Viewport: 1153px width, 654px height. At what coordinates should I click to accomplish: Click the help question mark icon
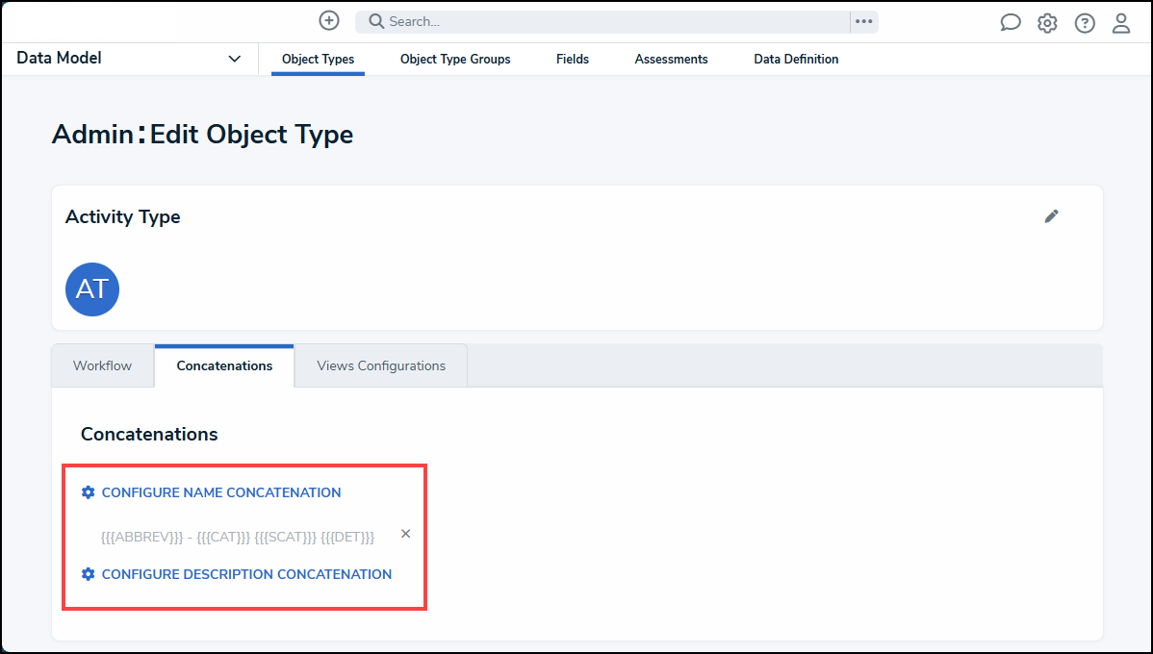(x=1085, y=24)
